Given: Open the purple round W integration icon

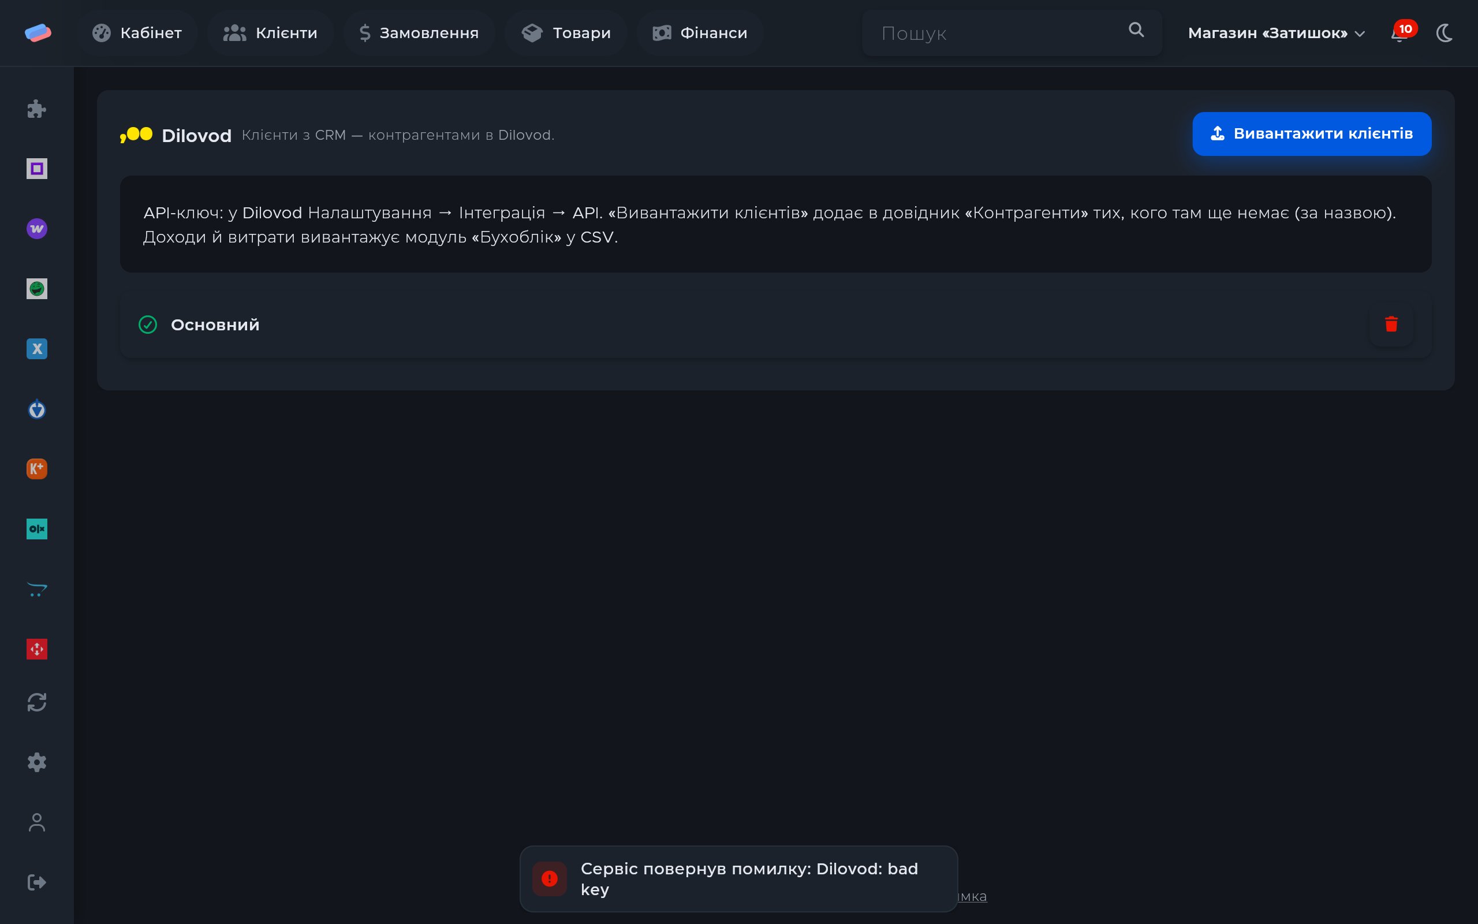Looking at the screenshot, I should coord(36,229).
